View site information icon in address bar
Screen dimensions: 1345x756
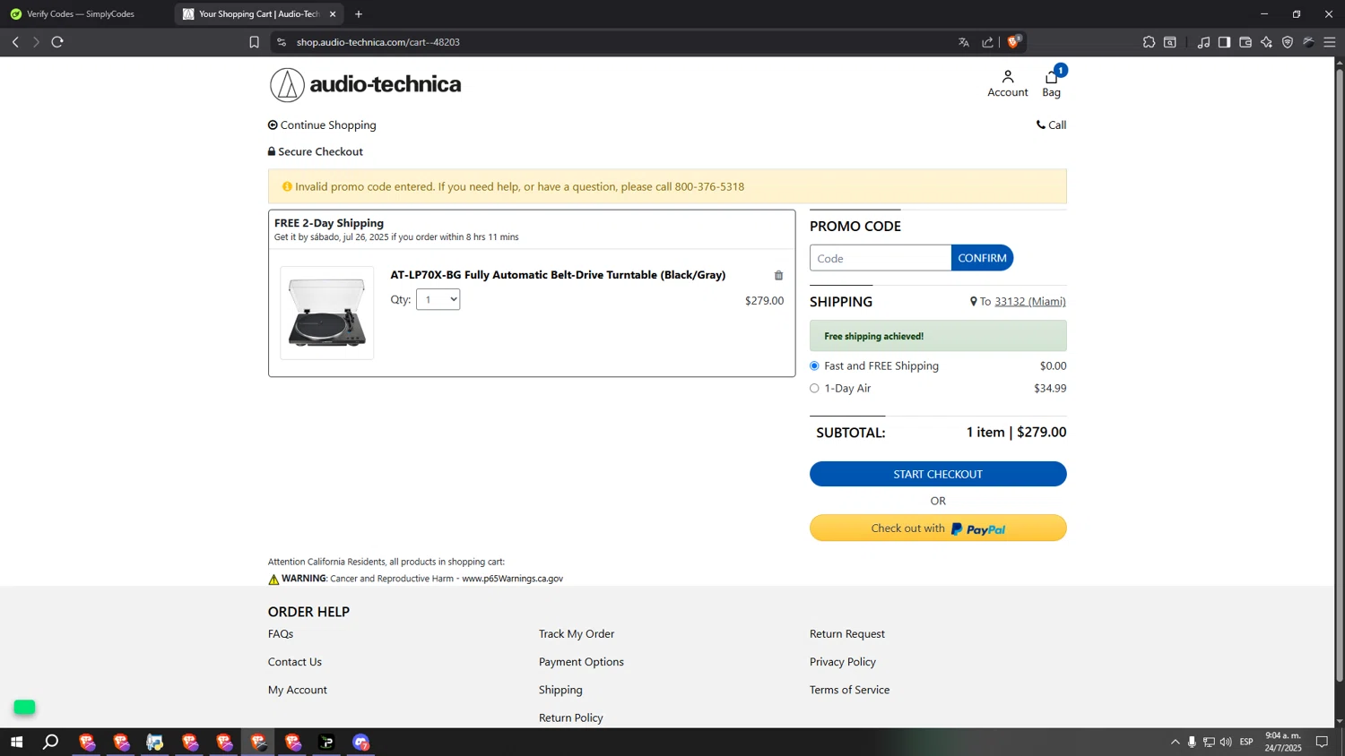pos(282,42)
